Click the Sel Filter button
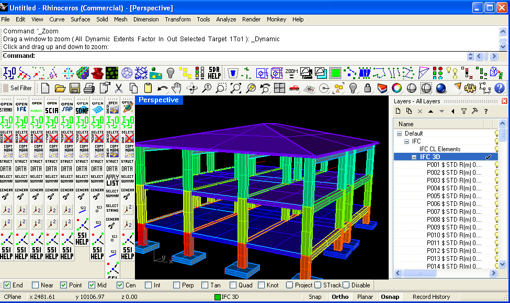The height and width of the screenshot is (303, 510). point(18,88)
